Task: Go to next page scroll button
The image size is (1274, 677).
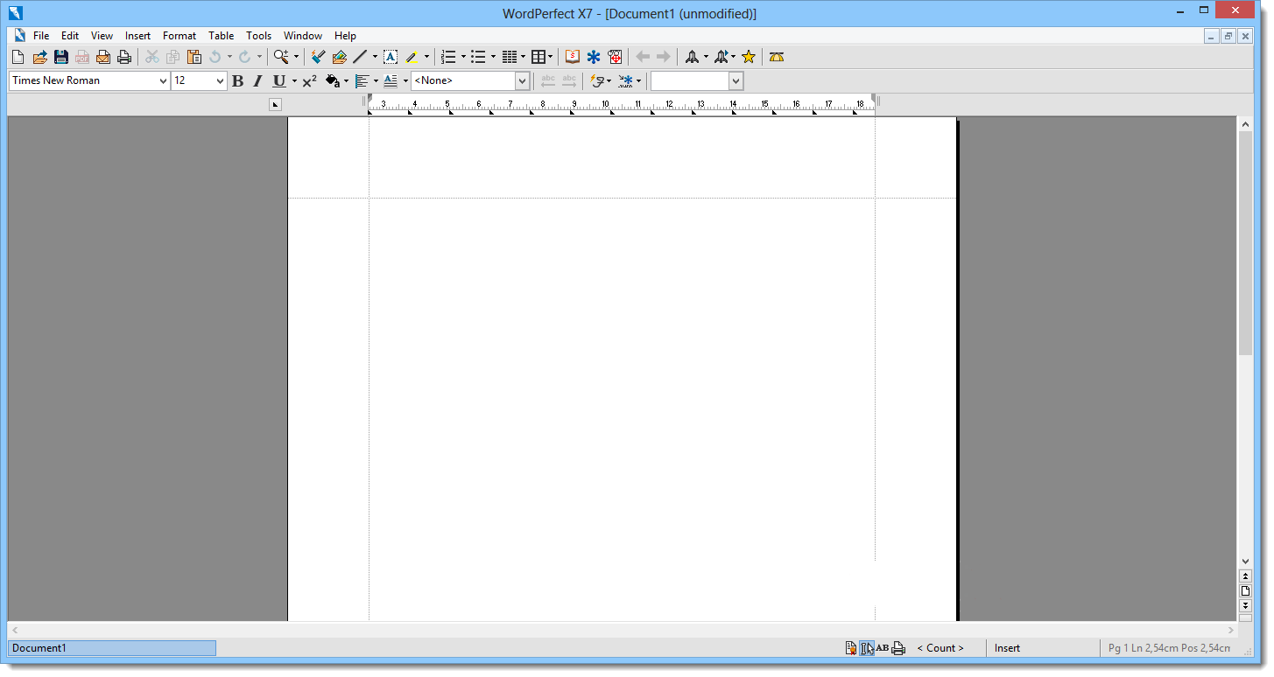Action: tap(1245, 605)
